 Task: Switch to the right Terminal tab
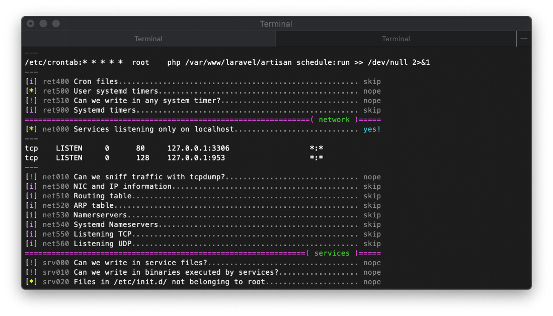(x=396, y=39)
